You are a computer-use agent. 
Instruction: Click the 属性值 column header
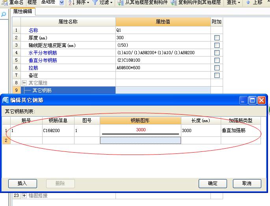(163, 22)
